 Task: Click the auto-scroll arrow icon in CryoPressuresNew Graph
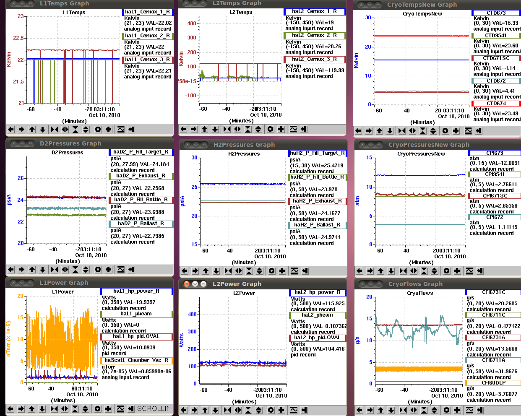point(480,271)
